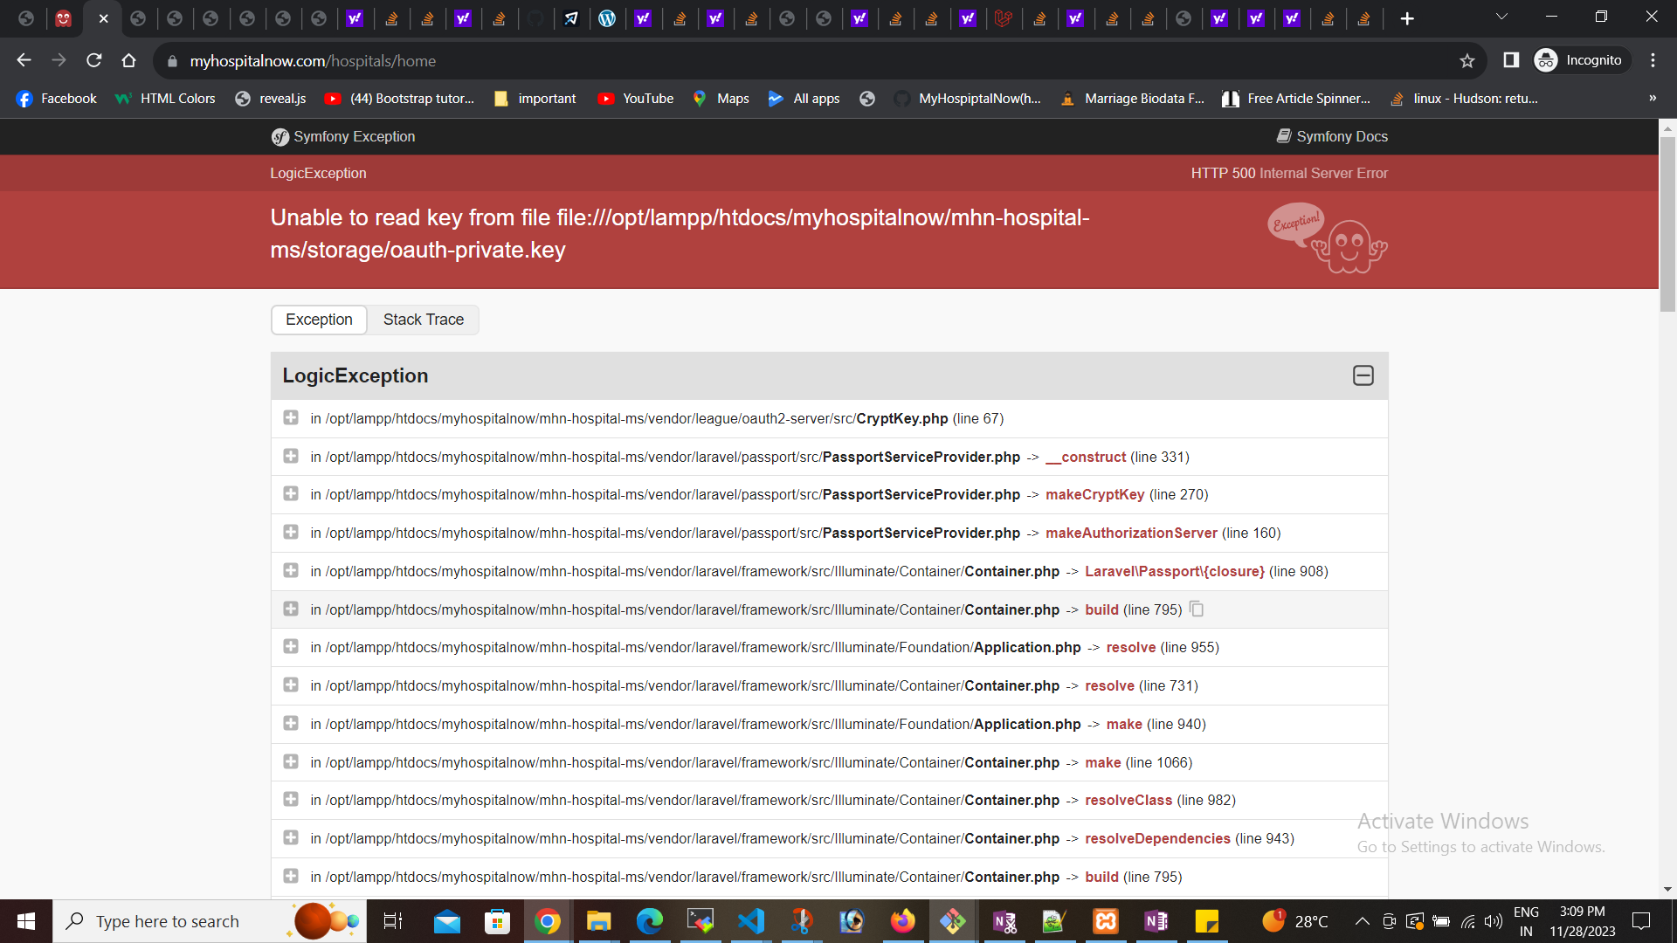
Task: Copy the Container.php build path icon
Action: (1197, 609)
